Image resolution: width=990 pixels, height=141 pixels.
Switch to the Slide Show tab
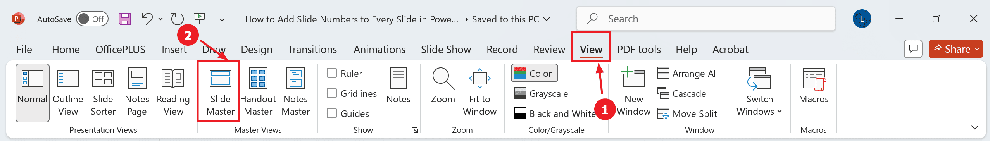point(446,50)
